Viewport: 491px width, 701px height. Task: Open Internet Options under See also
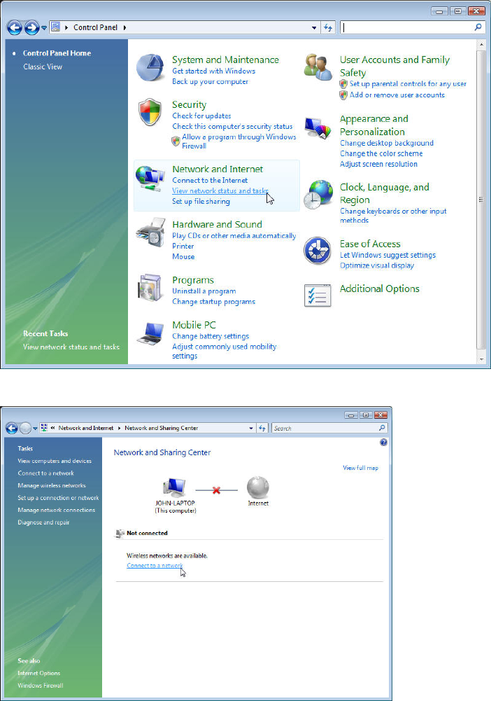(x=39, y=673)
